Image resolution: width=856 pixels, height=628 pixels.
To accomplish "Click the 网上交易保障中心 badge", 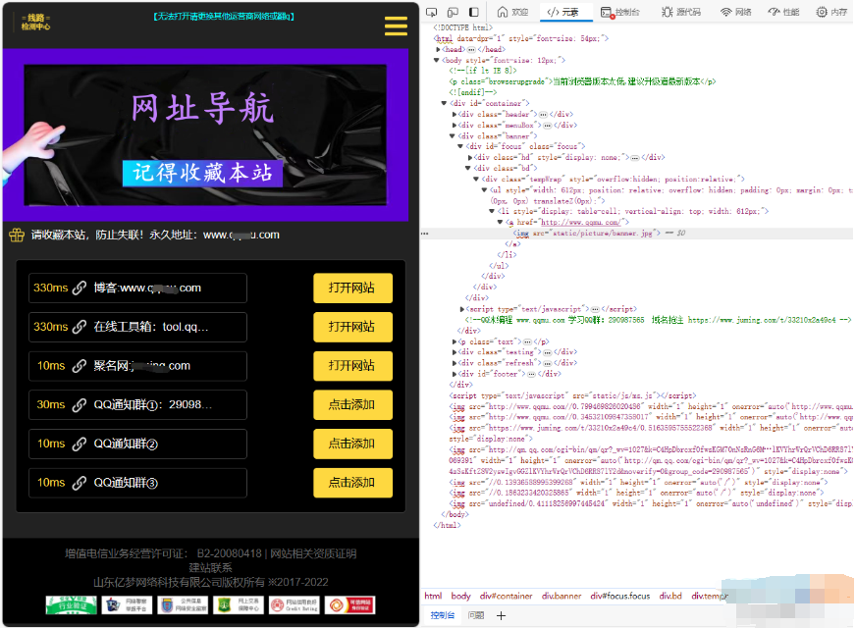I will [238, 605].
